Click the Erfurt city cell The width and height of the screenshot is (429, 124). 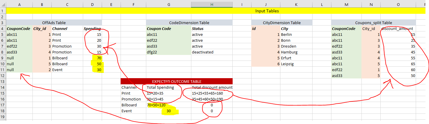coord(296,58)
